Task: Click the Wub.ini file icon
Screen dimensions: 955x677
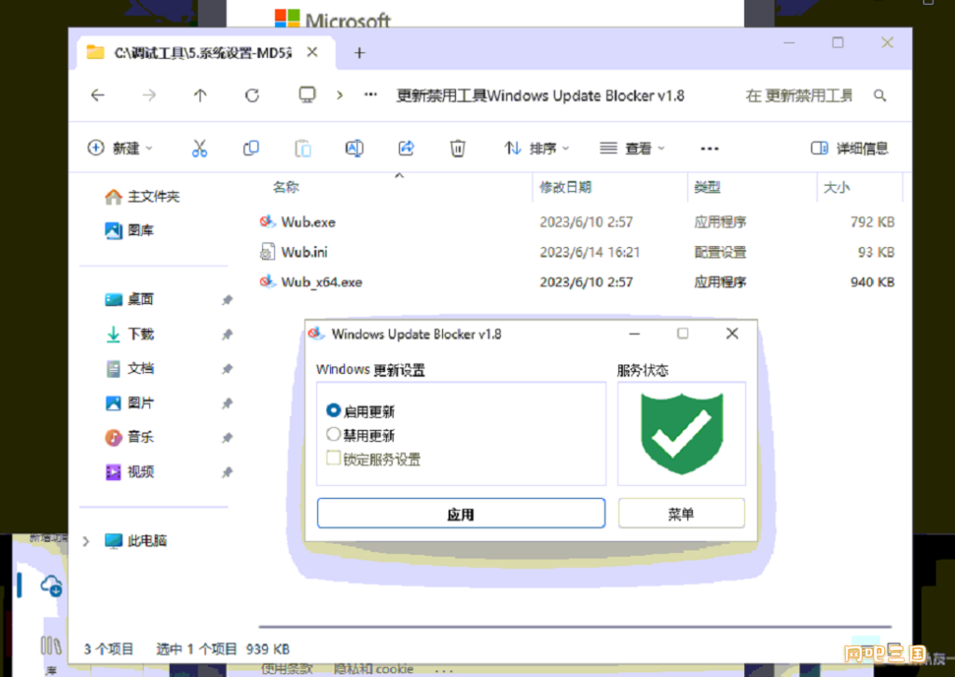Action: pos(267,252)
